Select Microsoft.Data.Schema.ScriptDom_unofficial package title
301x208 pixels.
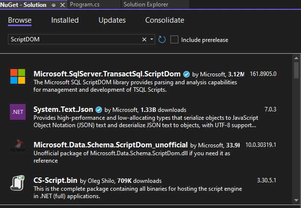coord(110,145)
